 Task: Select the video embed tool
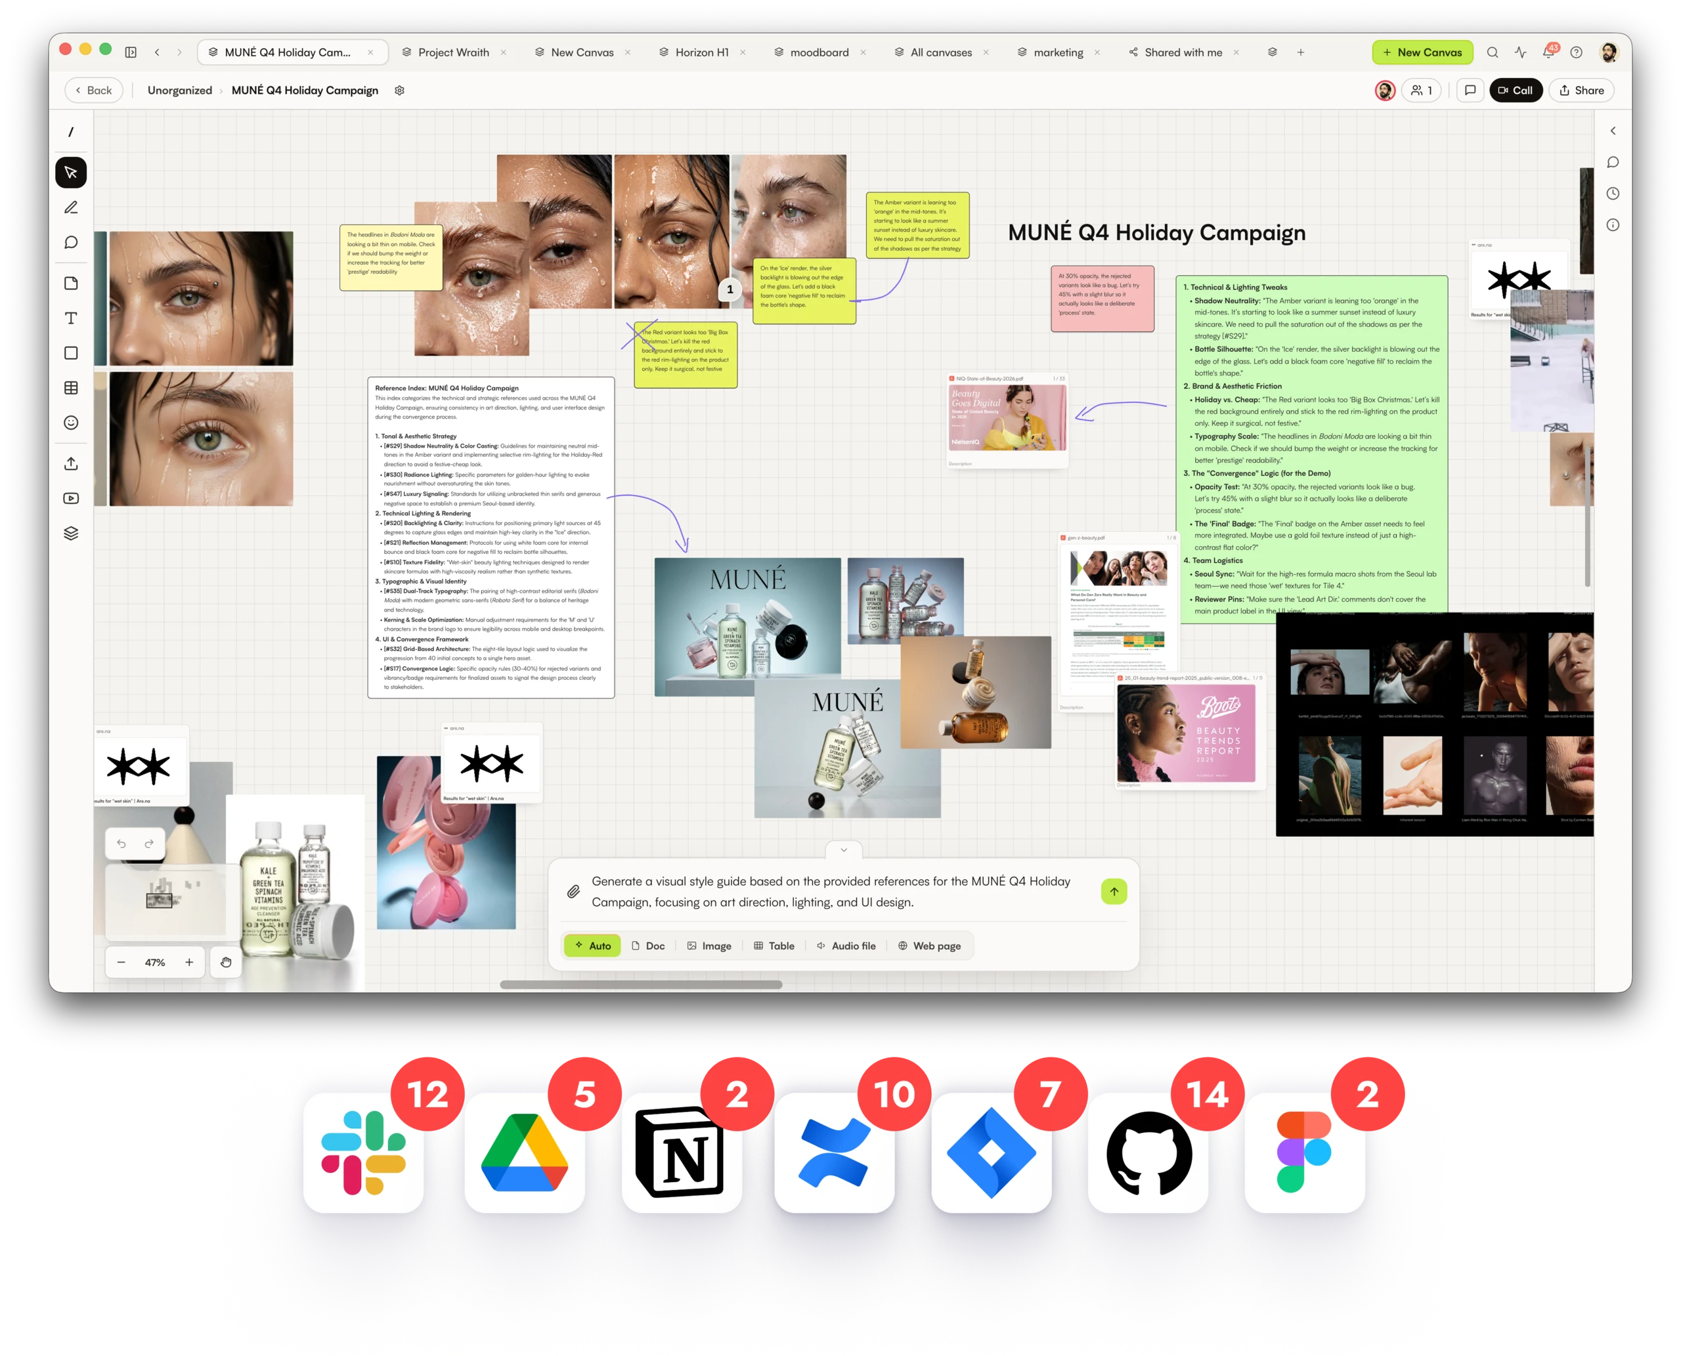coord(71,498)
